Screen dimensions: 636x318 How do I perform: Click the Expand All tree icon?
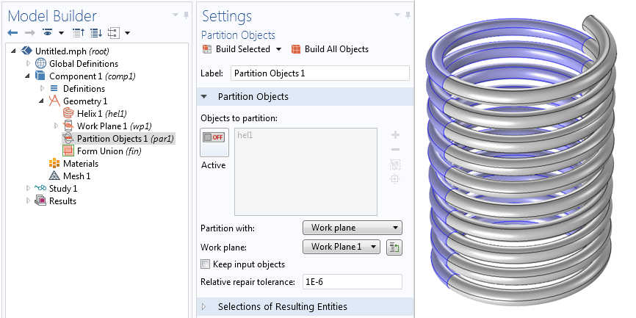point(96,32)
